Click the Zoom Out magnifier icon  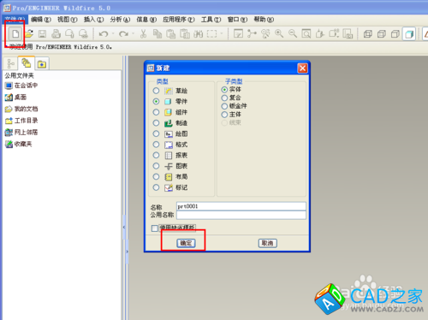[293, 34]
